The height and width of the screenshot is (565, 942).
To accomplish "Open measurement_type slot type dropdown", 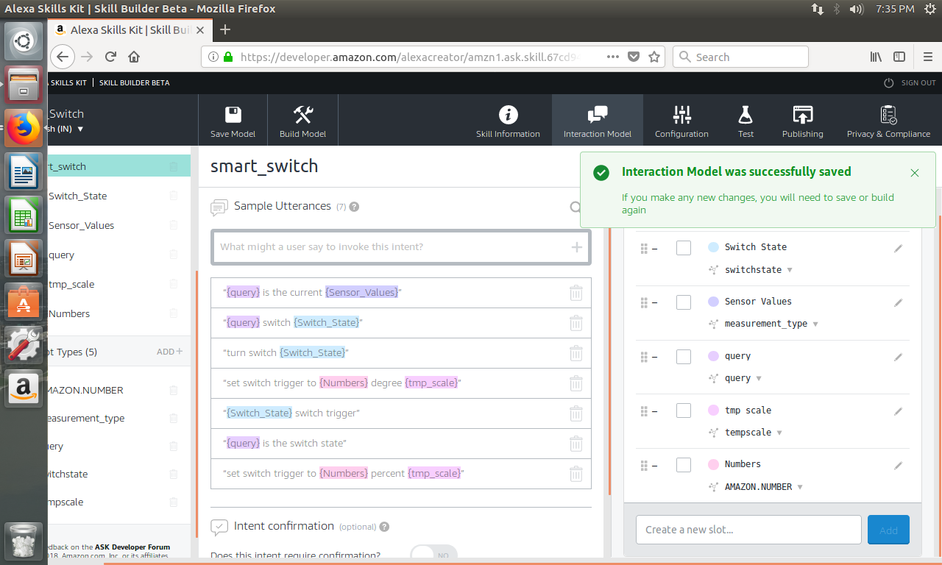I will pyautogui.click(x=815, y=324).
